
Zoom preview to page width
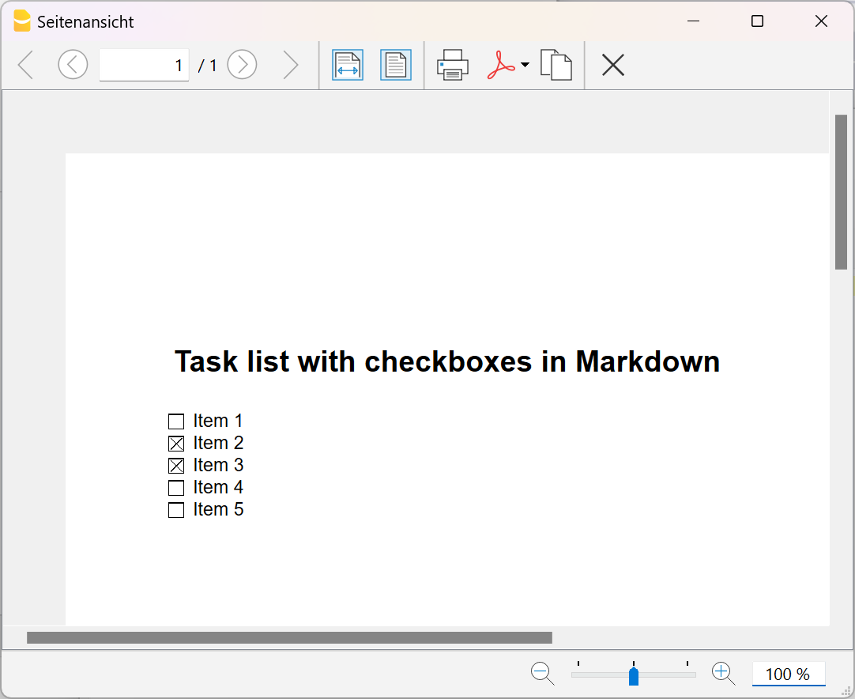point(347,65)
